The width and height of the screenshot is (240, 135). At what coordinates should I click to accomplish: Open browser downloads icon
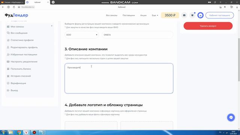coord(237,7)
